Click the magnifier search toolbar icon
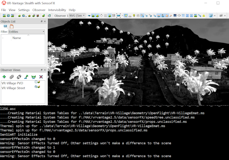This screenshot has height=160, width=229. point(171,15)
